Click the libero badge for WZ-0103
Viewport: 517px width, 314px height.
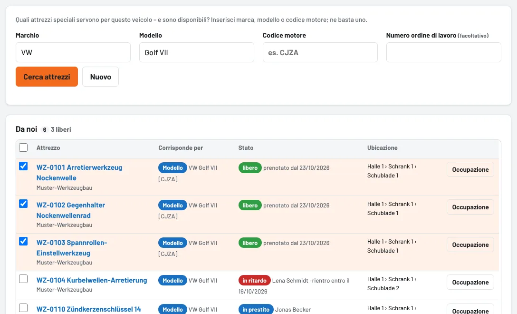tap(250, 243)
